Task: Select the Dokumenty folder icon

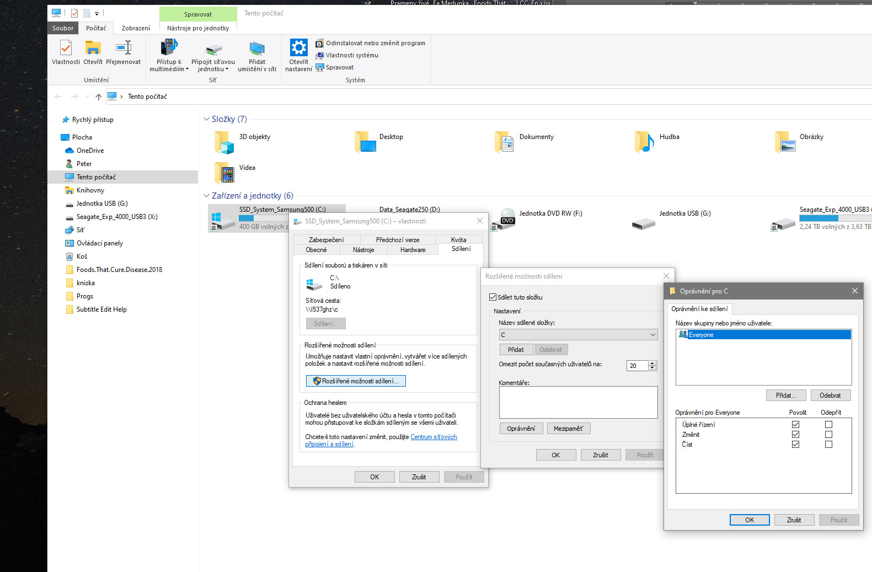Action: tap(505, 142)
